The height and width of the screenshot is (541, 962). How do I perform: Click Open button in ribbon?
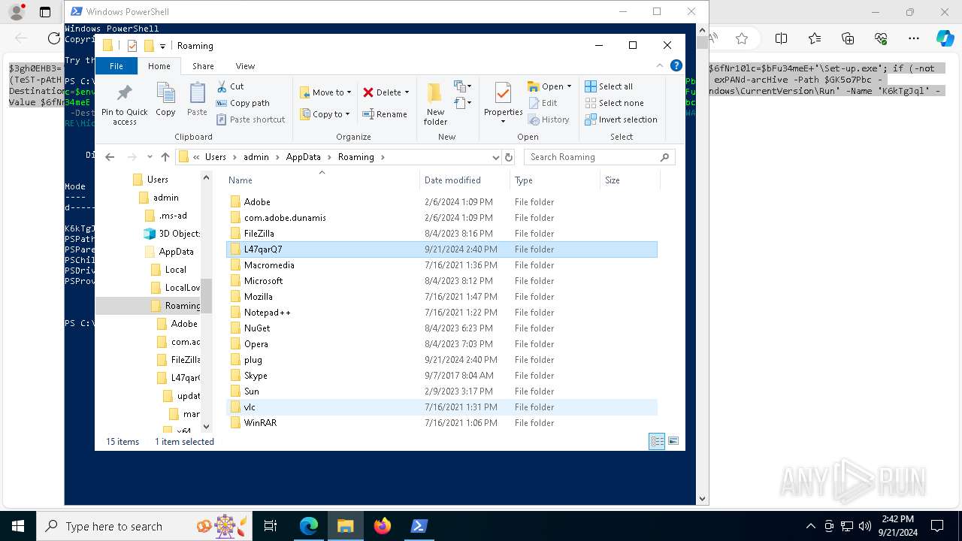549,86
